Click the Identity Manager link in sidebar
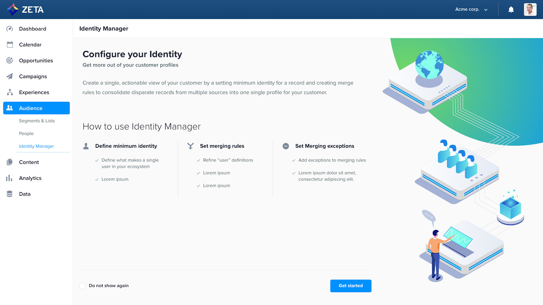The image size is (543, 305). pyautogui.click(x=37, y=146)
